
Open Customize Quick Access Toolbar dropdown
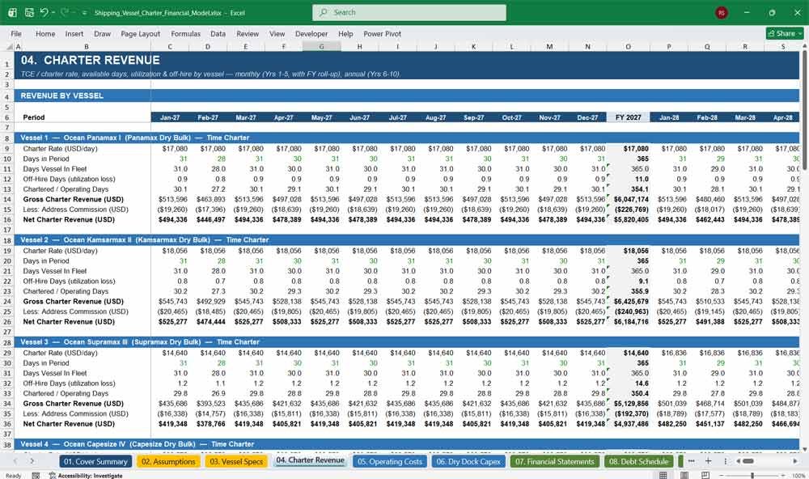tap(84, 13)
